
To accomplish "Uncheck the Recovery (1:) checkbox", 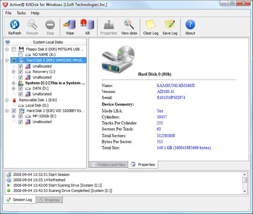I will [x=21, y=72].
